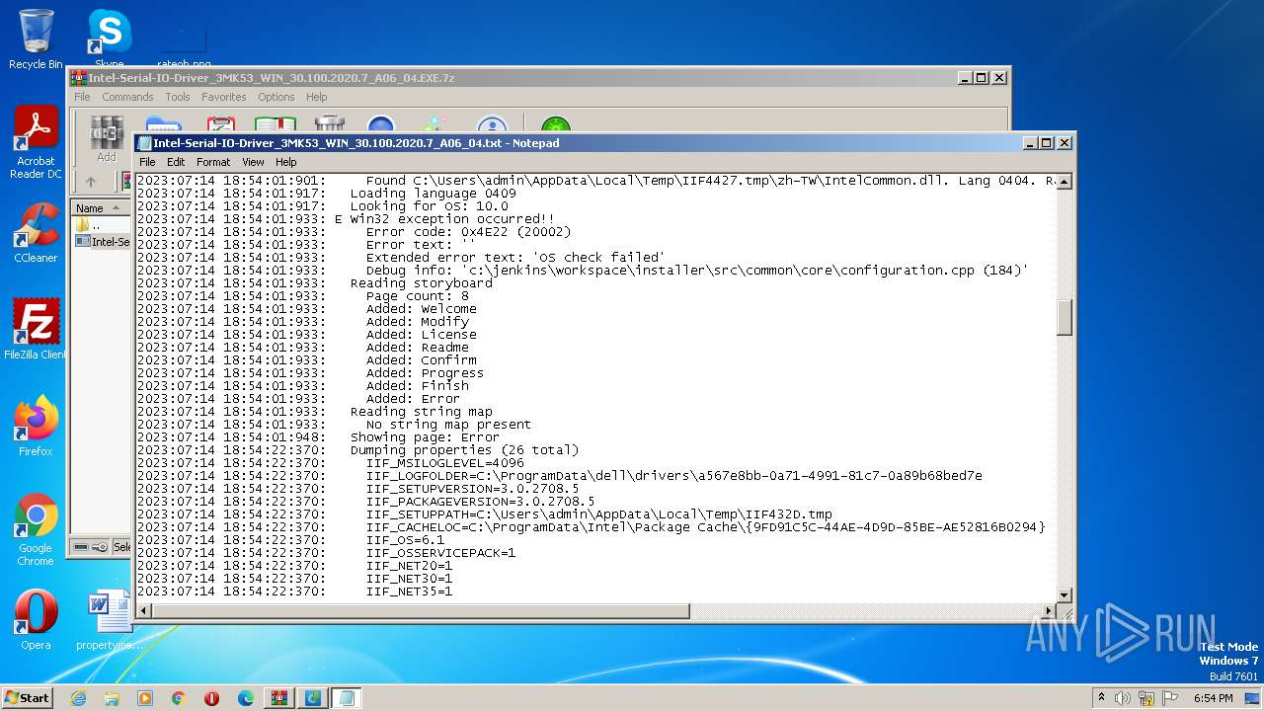Open WinRAR File menu
The height and width of the screenshot is (711, 1264).
click(82, 97)
